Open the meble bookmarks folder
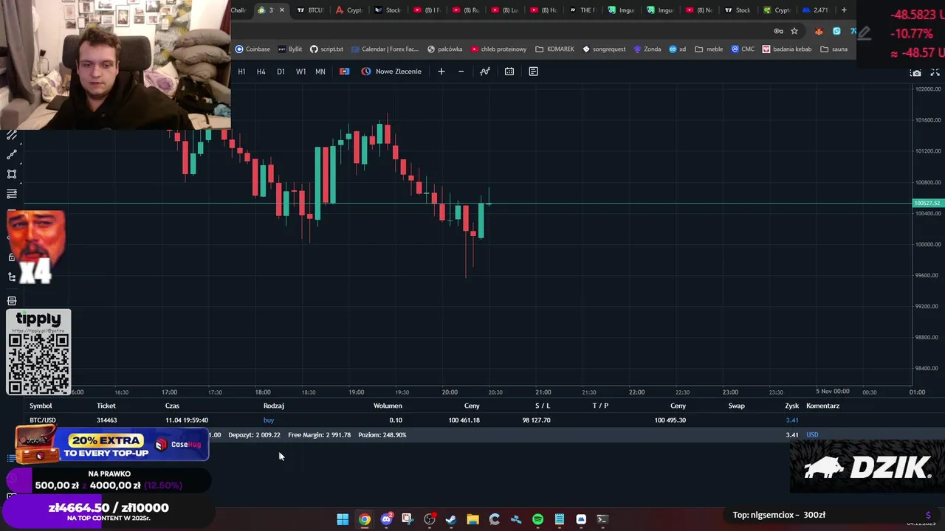 point(709,49)
